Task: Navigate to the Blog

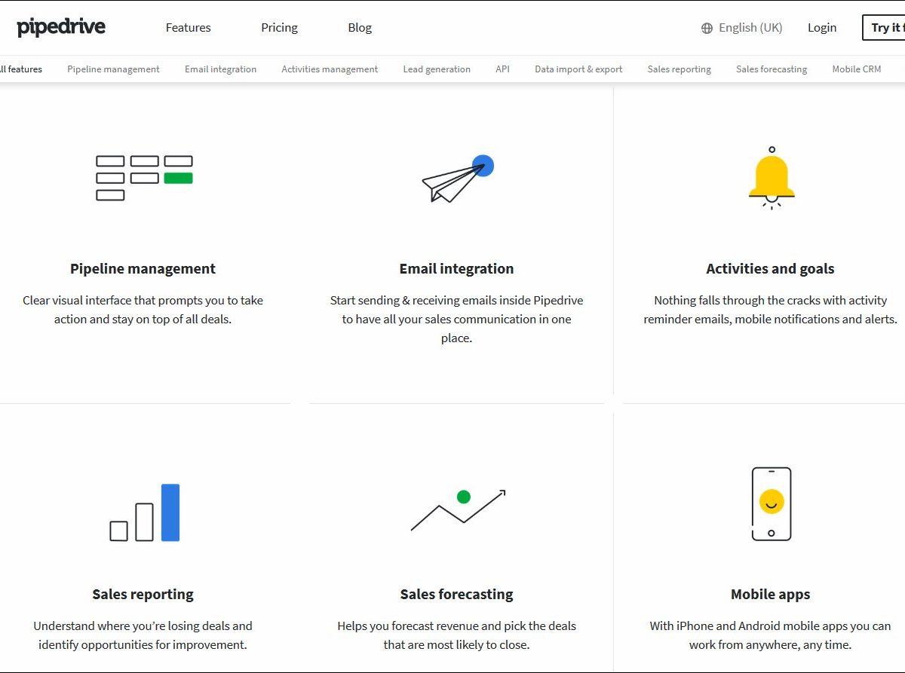Action: point(360,28)
